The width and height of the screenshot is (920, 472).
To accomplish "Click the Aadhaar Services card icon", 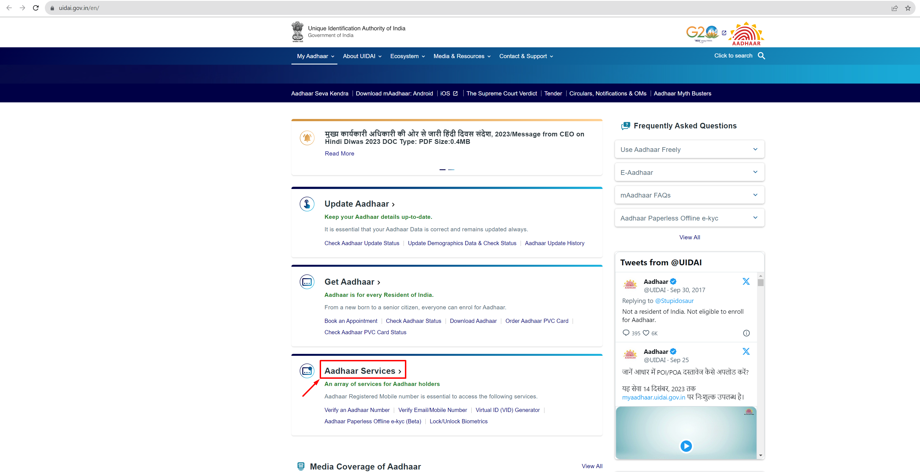I will 307,371.
